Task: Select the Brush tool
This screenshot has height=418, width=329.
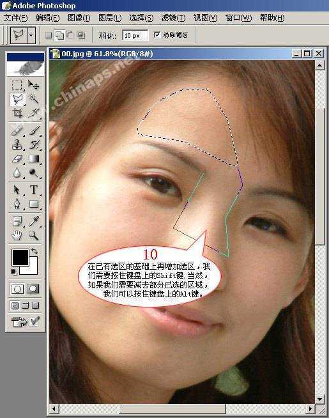Action: point(34,130)
